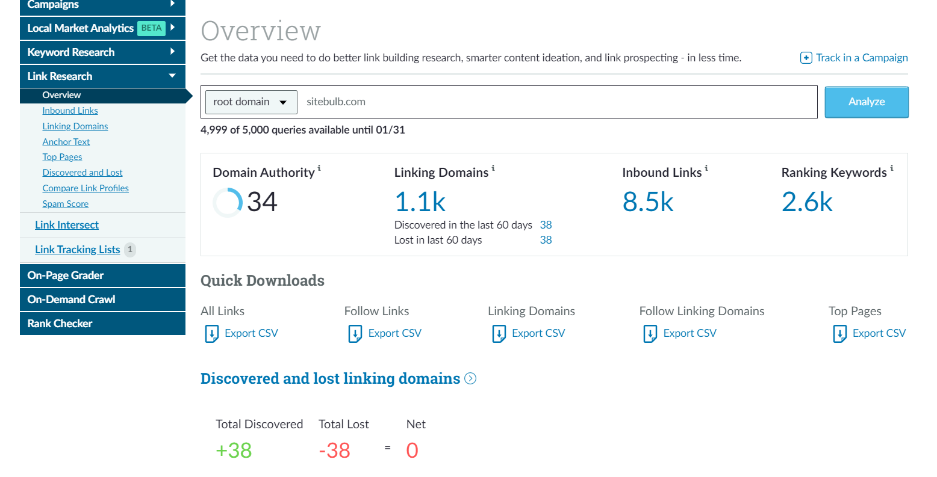This screenshot has width=937, height=477.
Task: Click the Domain Authority score 34
Action: coord(262,202)
